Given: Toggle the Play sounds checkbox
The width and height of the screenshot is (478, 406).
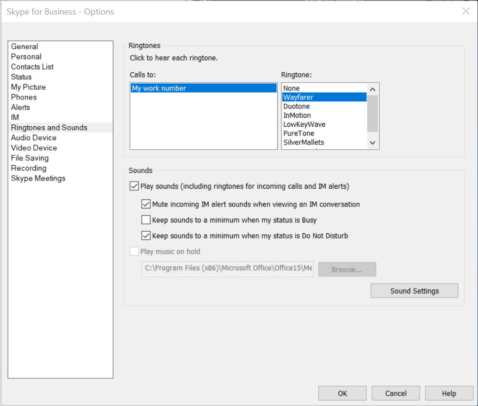Looking at the screenshot, I should [134, 186].
